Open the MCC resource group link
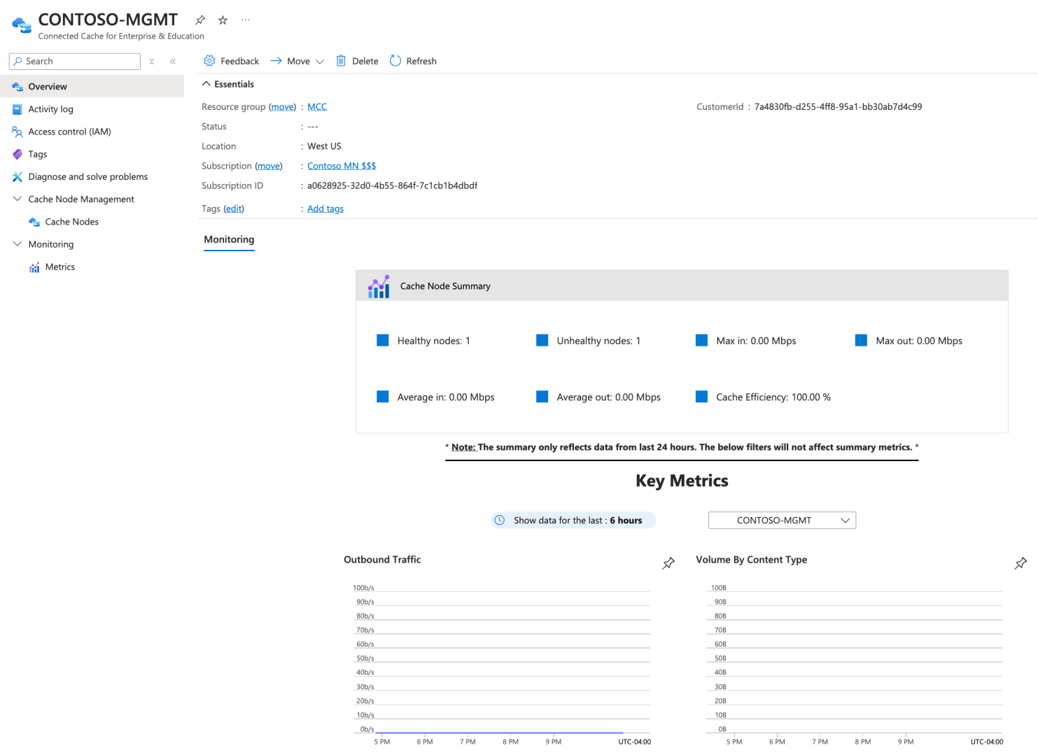This screenshot has height=755, width=1038. tap(317, 107)
